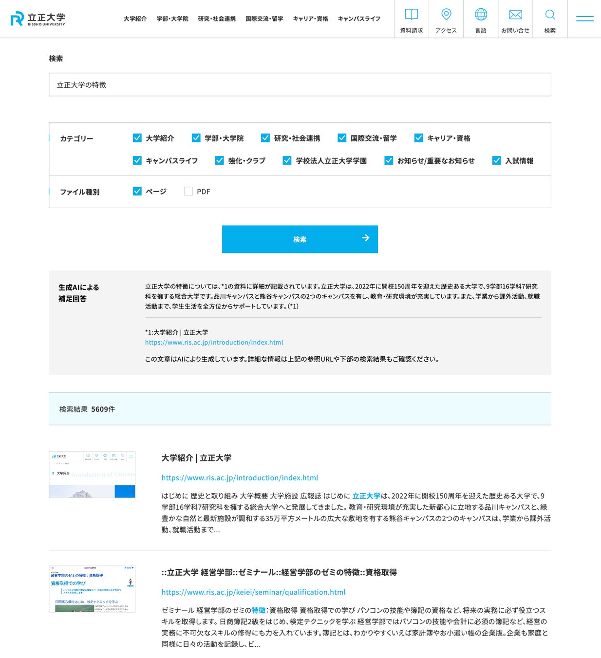601x658 pixels.
Task: Click the 資料請求 book icon
Action: [x=412, y=15]
